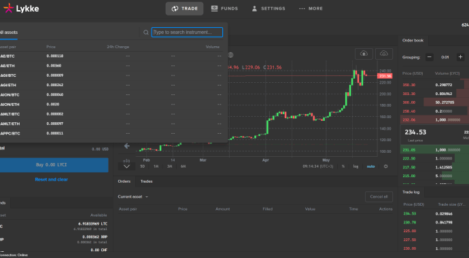Click the 300.00 ask price row

434,103
